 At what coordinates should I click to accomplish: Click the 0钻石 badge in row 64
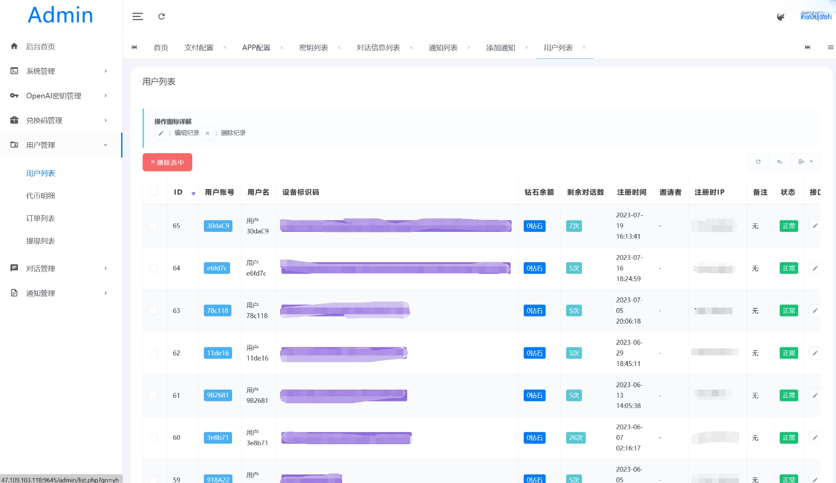click(x=535, y=268)
